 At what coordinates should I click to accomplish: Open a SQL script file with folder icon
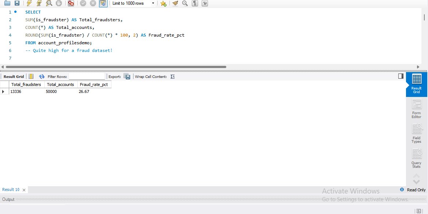(x=7, y=3)
